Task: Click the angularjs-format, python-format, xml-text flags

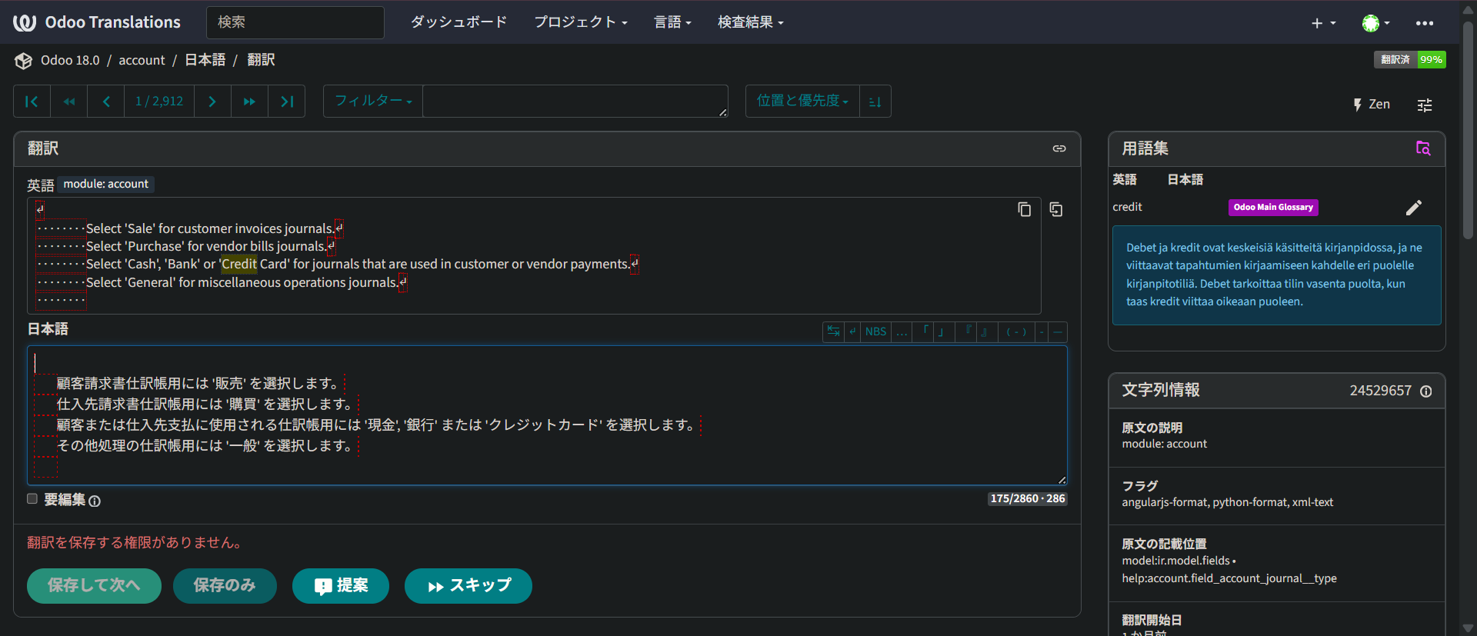Action: [x=1227, y=502]
